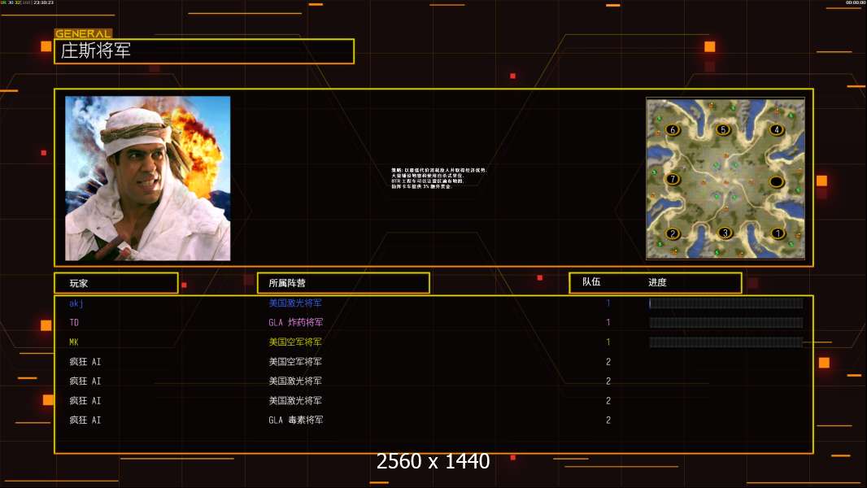Select the 所属阵营 column header
The height and width of the screenshot is (488, 867).
tap(343, 283)
